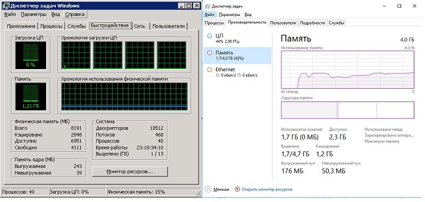The image size is (425, 202).
Task: Switch to Службы tab in right Диспетчер задач
Action: coord(337,23)
